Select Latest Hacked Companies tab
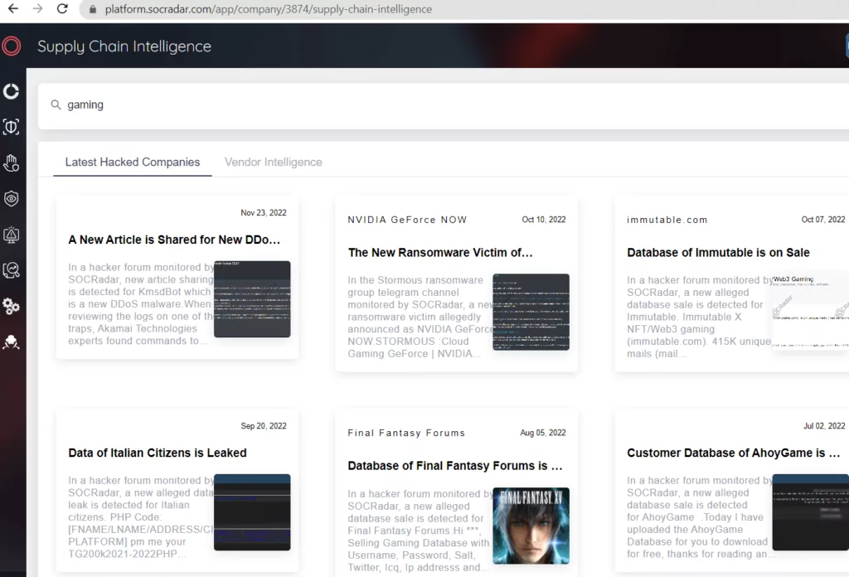 [x=133, y=162]
